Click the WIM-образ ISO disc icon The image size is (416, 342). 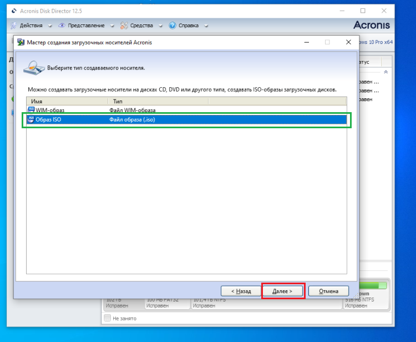coord(31,109)
